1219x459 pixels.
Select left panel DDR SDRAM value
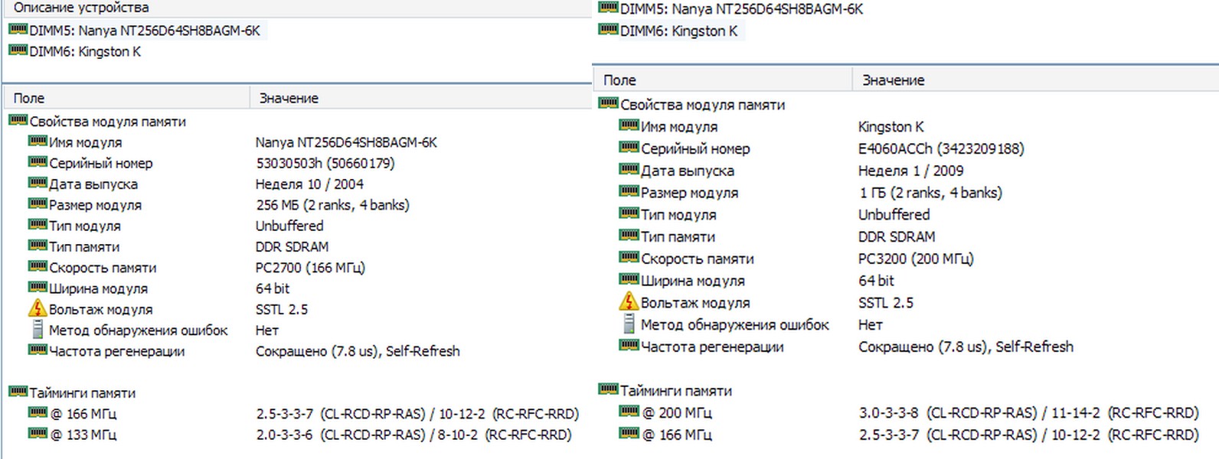coord(292,246)
